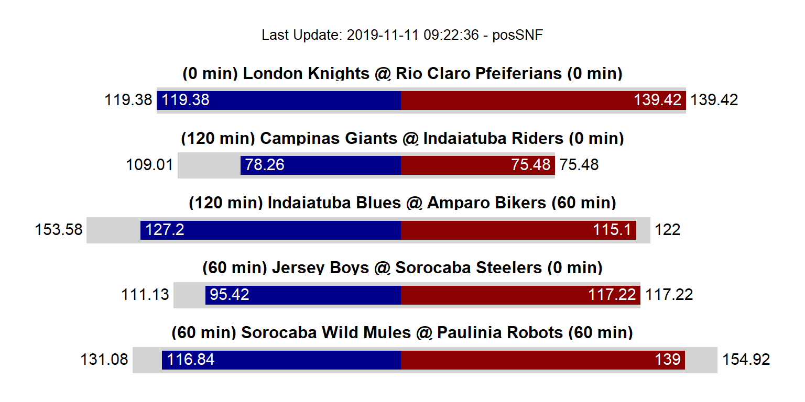Click the 122 projection label for Amparo Bikers

(x=667, y=230)
